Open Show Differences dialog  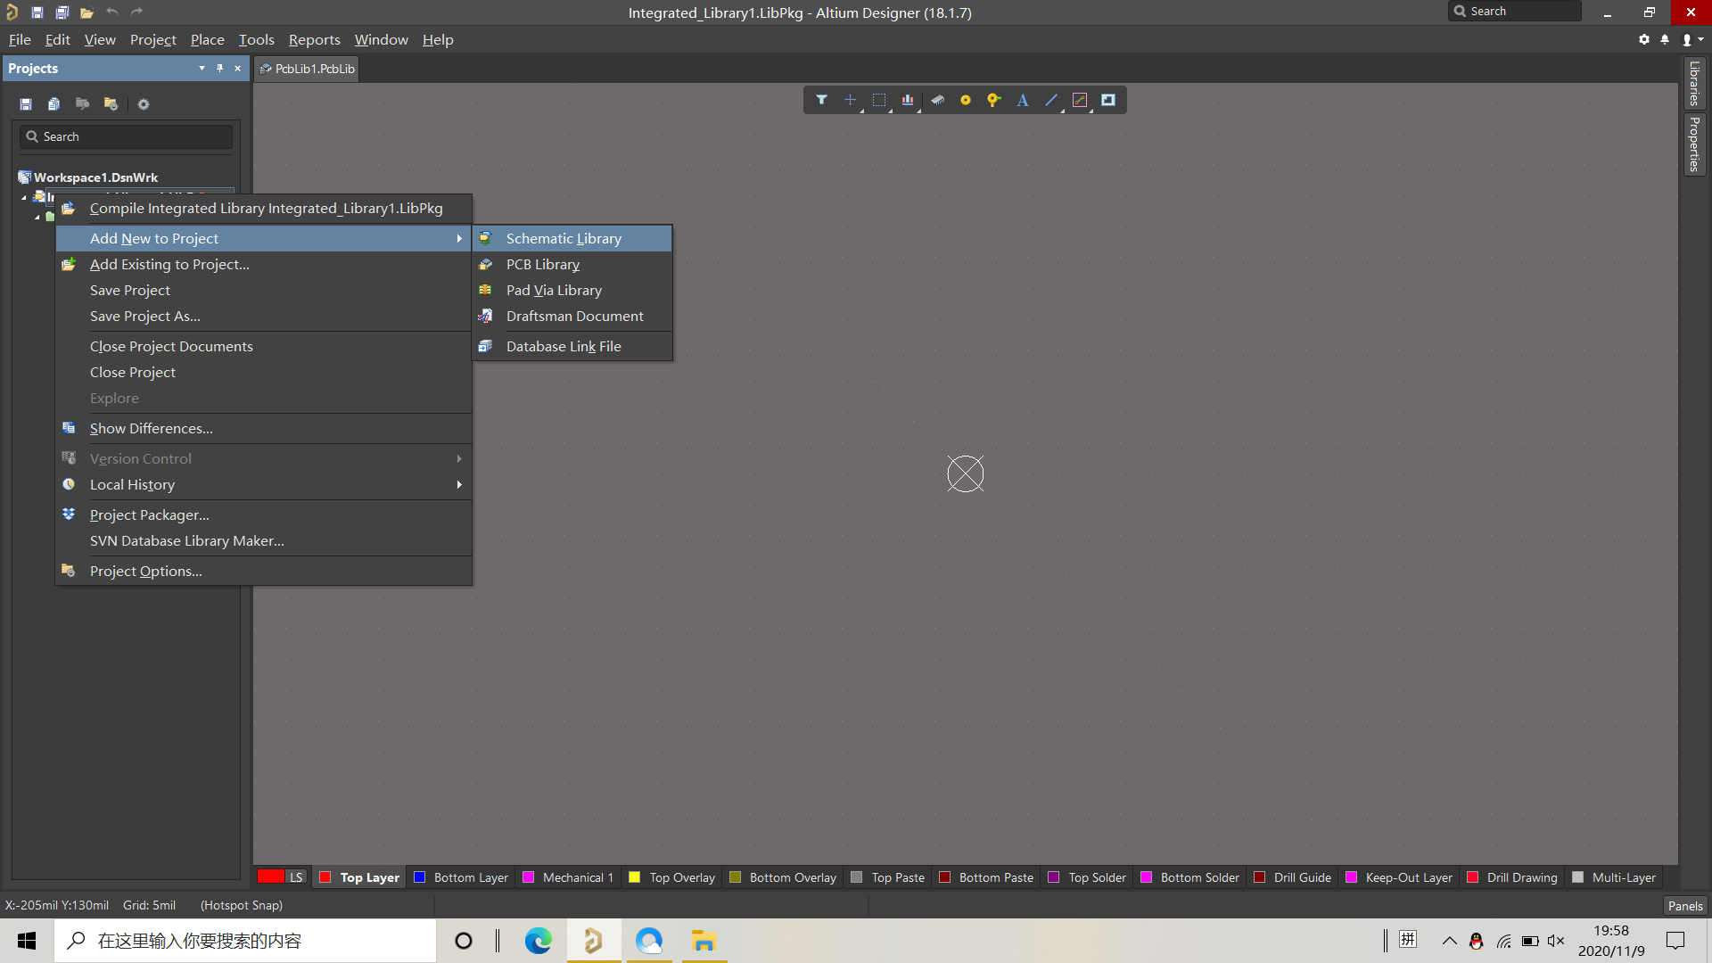(264, 428)
